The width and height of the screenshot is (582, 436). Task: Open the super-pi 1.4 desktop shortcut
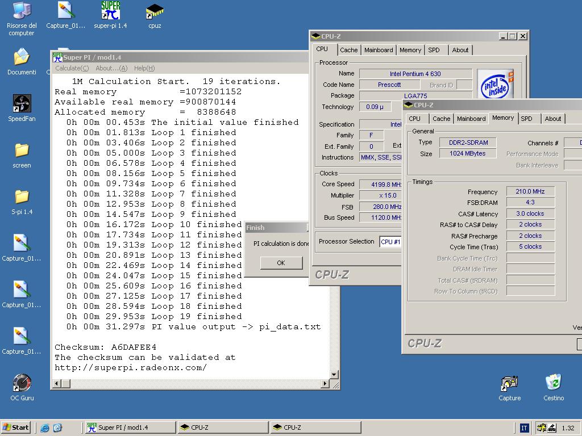110,15
